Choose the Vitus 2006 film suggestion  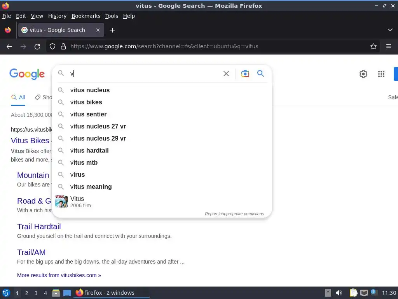click(162, 202)
